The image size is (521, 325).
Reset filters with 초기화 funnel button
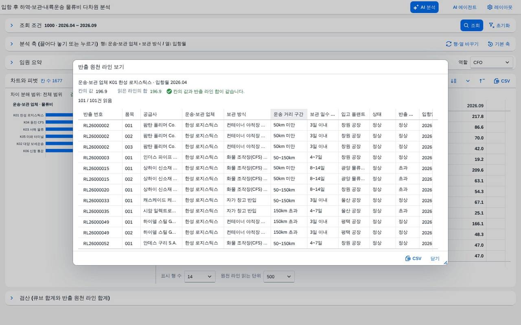click(x=499, y=25)
